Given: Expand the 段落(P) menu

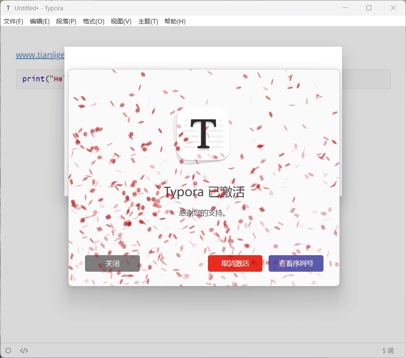Looking at the screenshot, I should click(66, 21).
